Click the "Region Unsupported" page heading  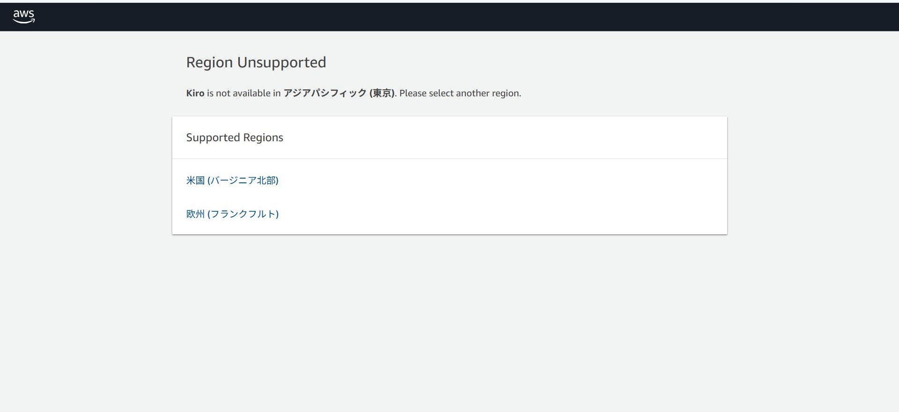(x=256, y=63)
